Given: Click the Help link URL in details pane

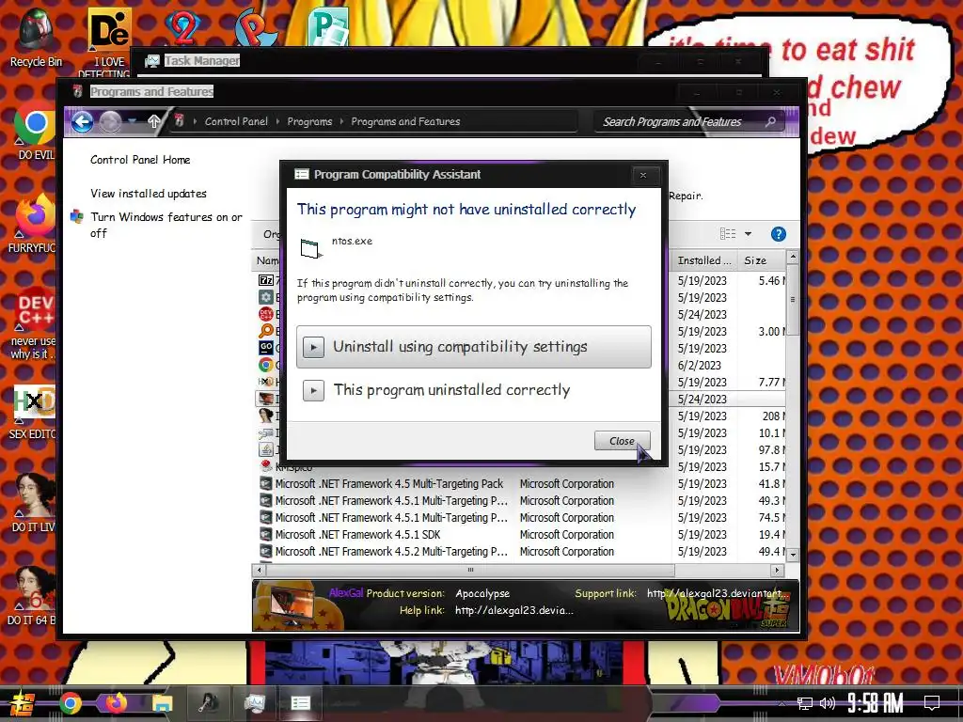Looking at the screenshot, I should click(x=514, y=610).
